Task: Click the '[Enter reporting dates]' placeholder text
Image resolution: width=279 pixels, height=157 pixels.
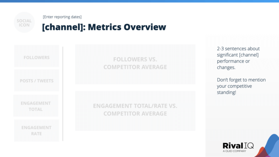Action: (62, 17)
